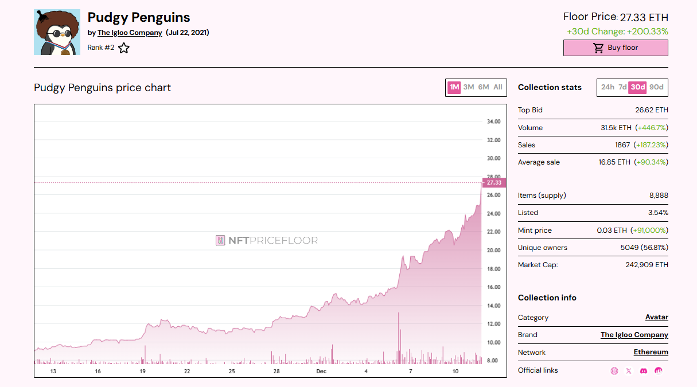Select 90d collection stats period
This screenshot has width=697, height=387.
656,87
